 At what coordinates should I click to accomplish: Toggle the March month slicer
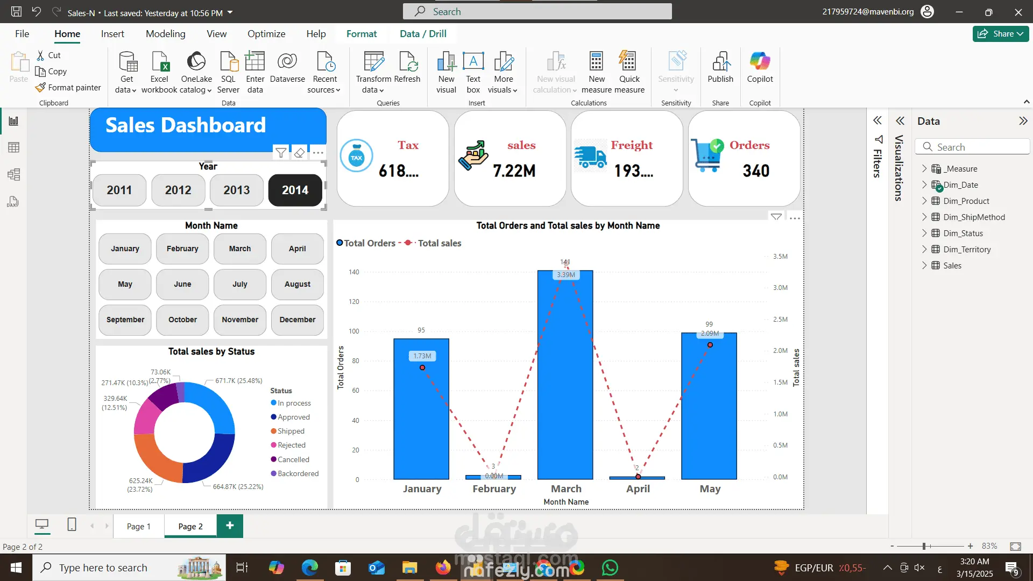[x=239, y=249]
